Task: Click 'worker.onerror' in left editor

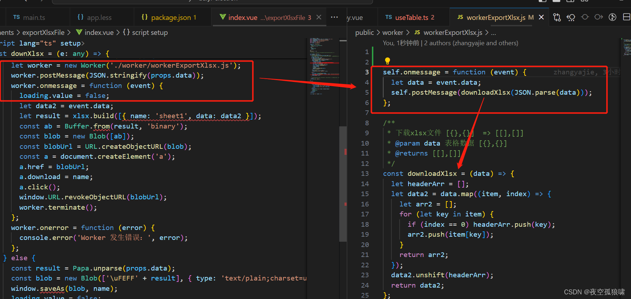Action: pyautogui.click(x=40, y=228)
